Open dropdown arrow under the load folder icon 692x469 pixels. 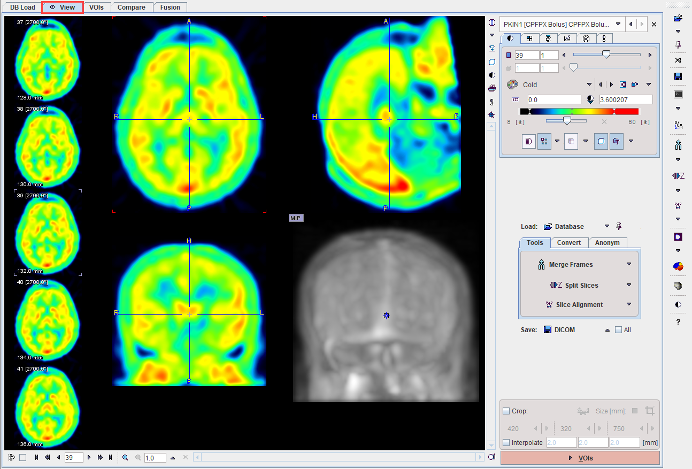pyautogui.click(x=678, y=31)
